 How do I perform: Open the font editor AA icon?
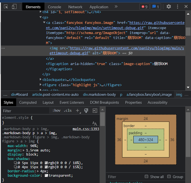pyautogui.click(x=94, y=123)
